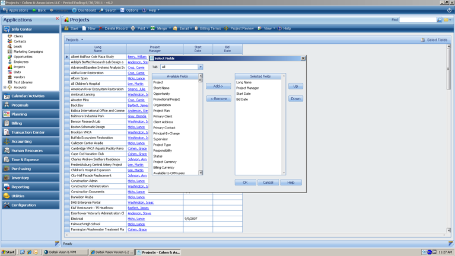Expand the Accounts tree node
The height and width of the screenshot is (256, 455).
coord(5,87)
